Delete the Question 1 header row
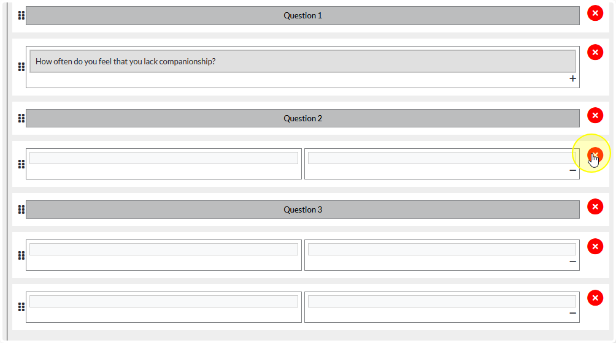 (595, 13)
